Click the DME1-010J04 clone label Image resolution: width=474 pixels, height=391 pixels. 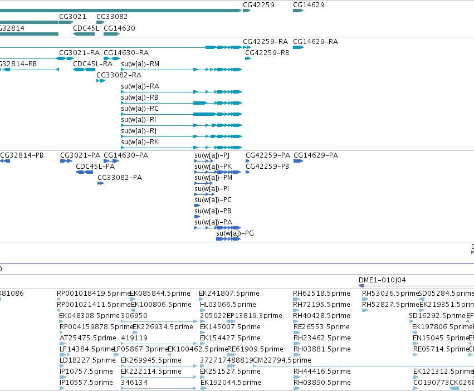click(x=382, y=280)
